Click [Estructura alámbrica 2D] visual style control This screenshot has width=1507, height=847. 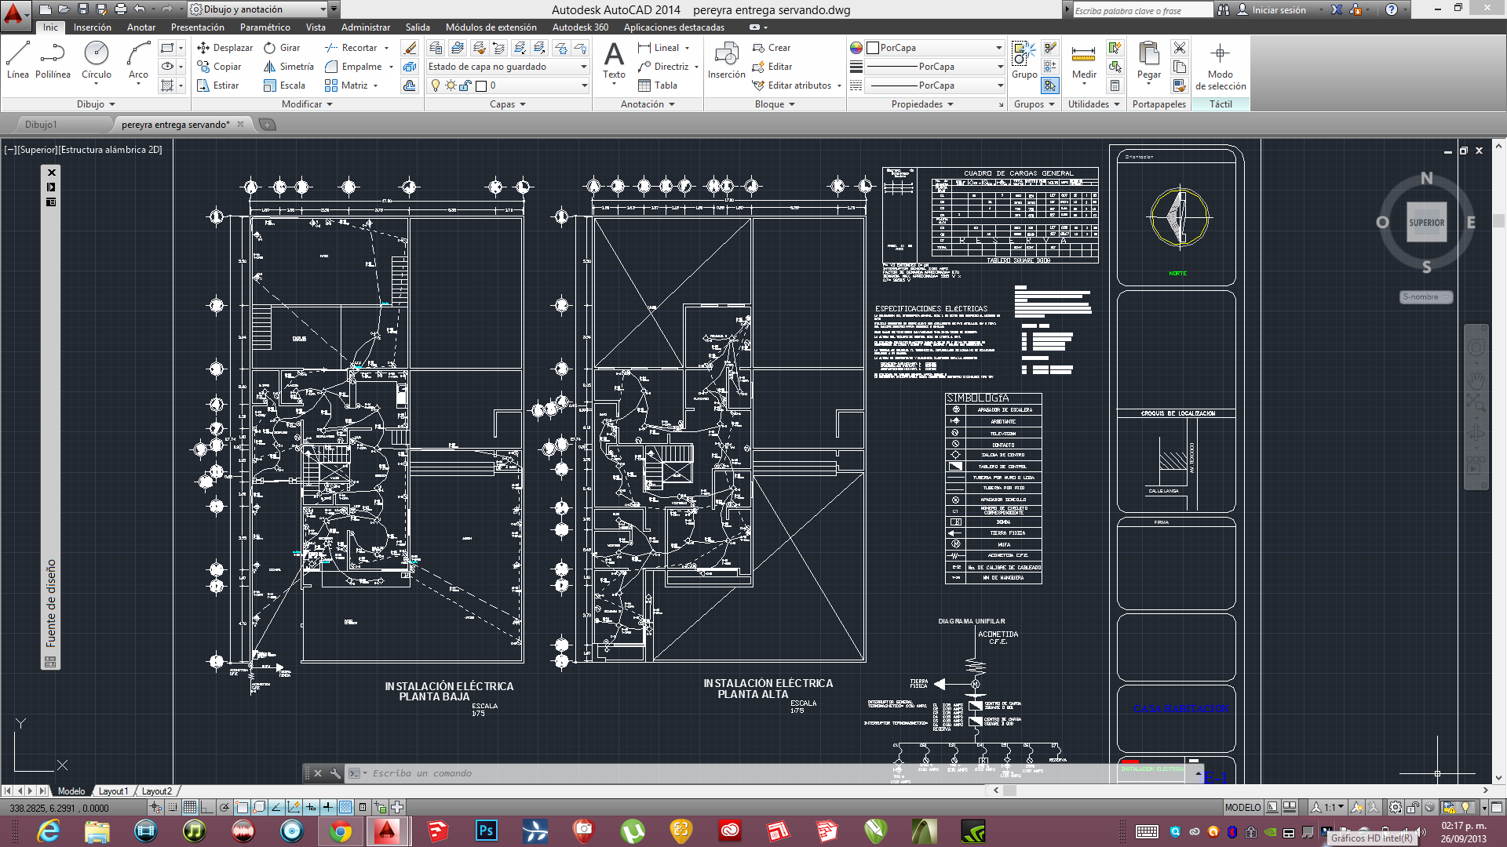[111, 150]
